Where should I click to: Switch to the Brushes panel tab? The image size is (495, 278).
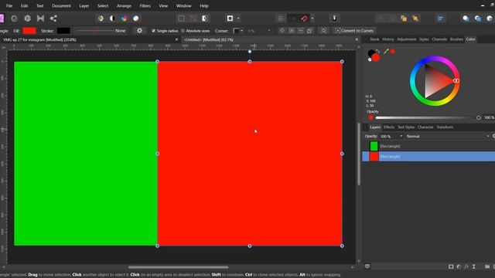click(456, 39)
